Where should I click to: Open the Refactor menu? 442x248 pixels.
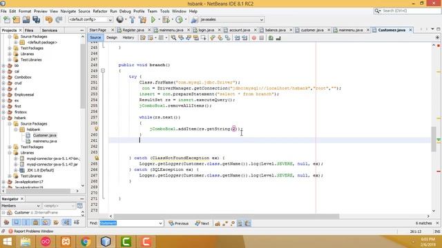99,11
